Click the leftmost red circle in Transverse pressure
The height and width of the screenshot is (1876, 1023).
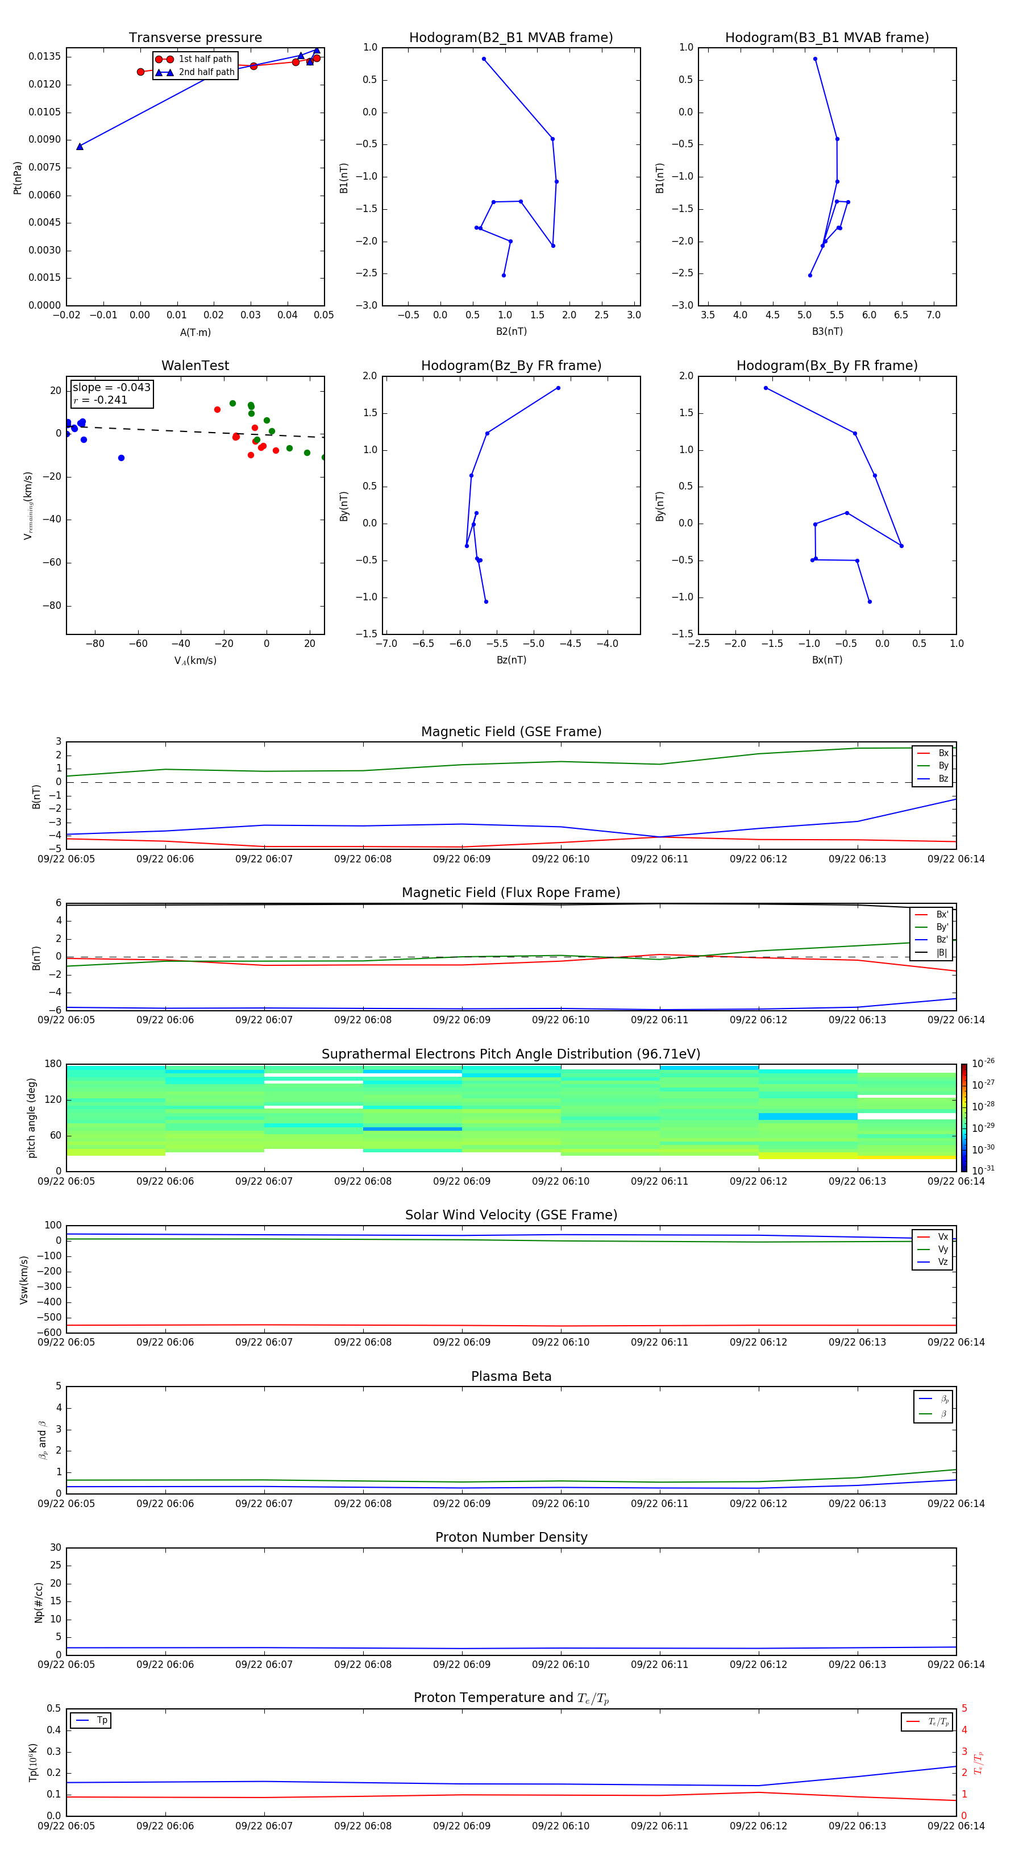(x=140, y=72)
